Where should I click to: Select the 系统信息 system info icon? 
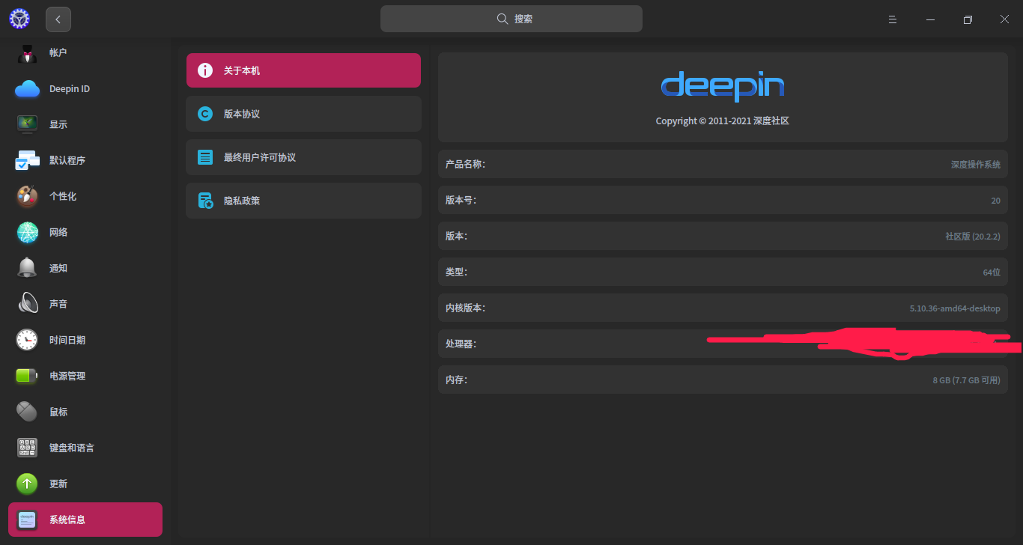click(28, 520)
